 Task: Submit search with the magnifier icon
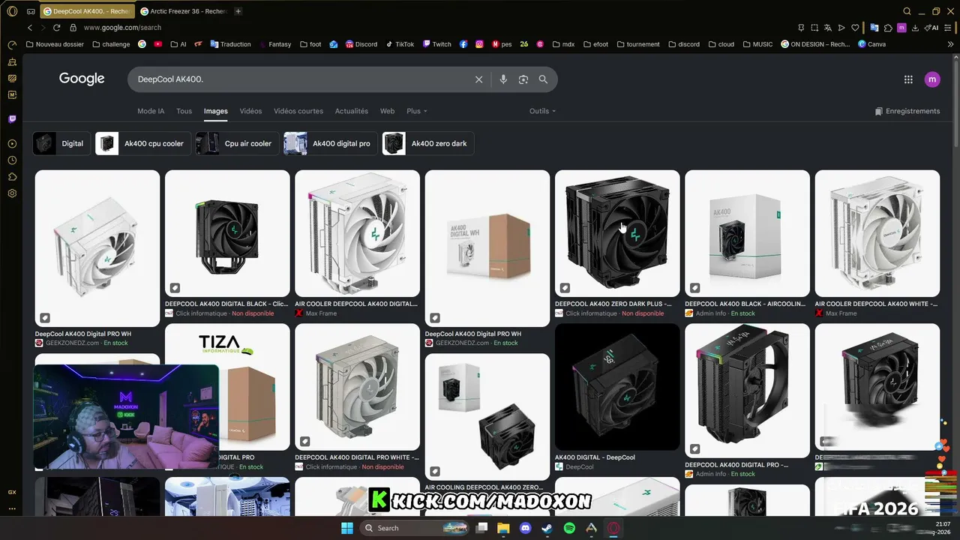pos(543,79)
